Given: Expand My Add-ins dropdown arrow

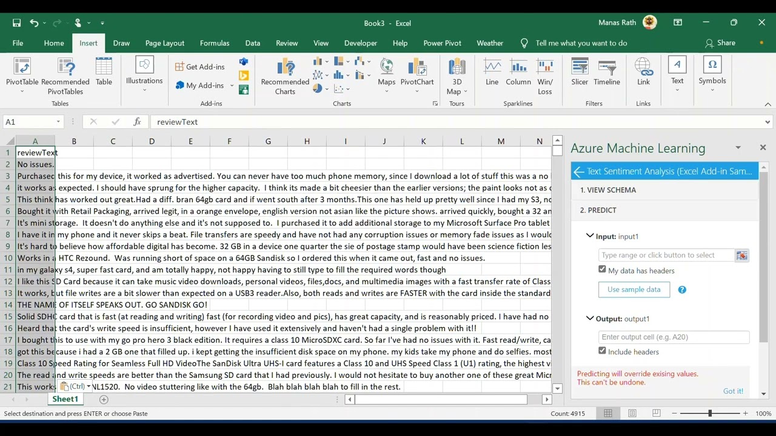Looking at the screenshot, I should 232,85.
